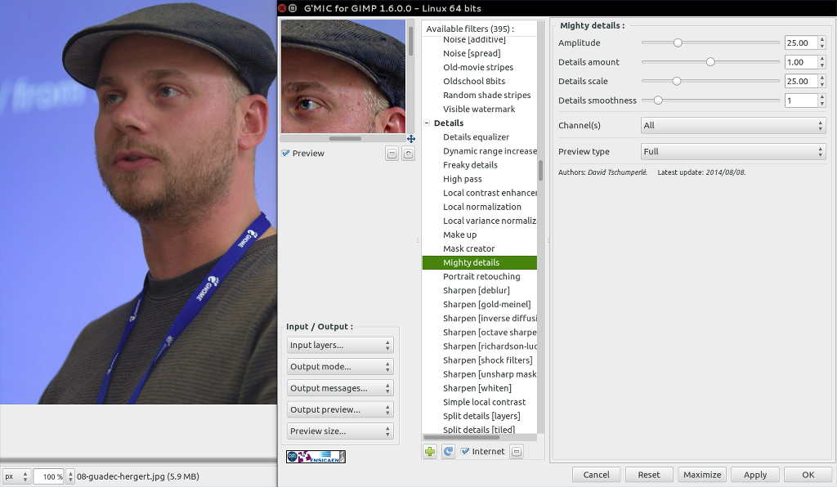The height and width of the screenshot is (487, 837).
Task: Click the CNRS ENSICAEN logo banner
Action: [x=316, y=457]
